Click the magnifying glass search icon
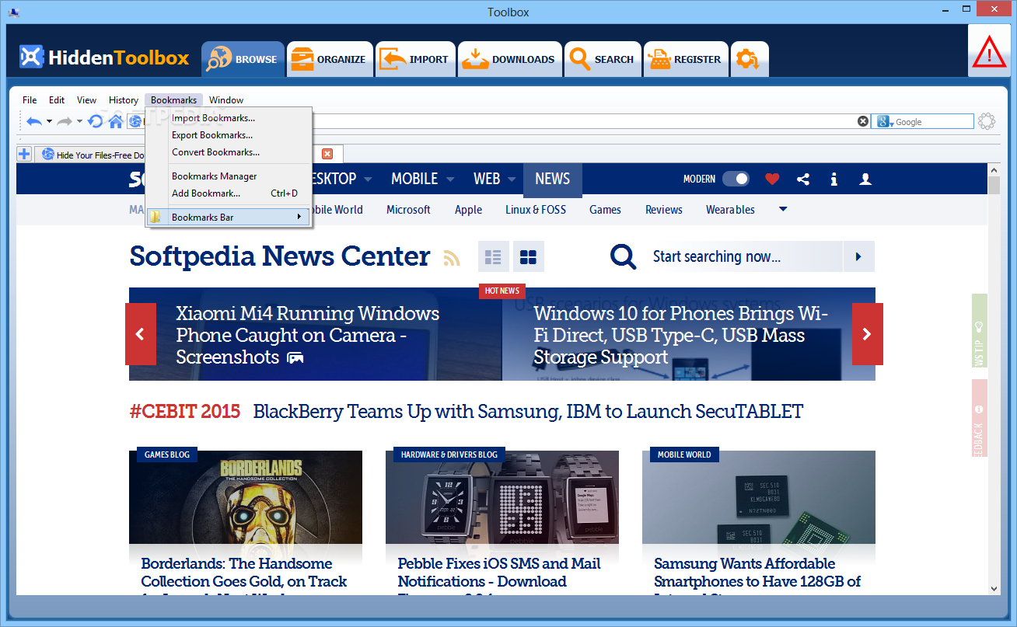Screen dimensions: 1017x627 (624, 256)
